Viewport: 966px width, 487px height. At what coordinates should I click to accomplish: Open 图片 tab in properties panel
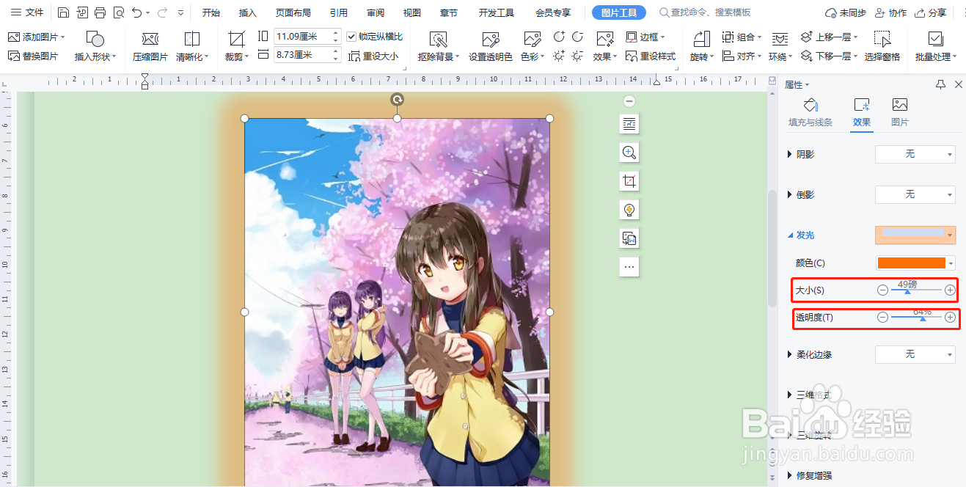900,112
